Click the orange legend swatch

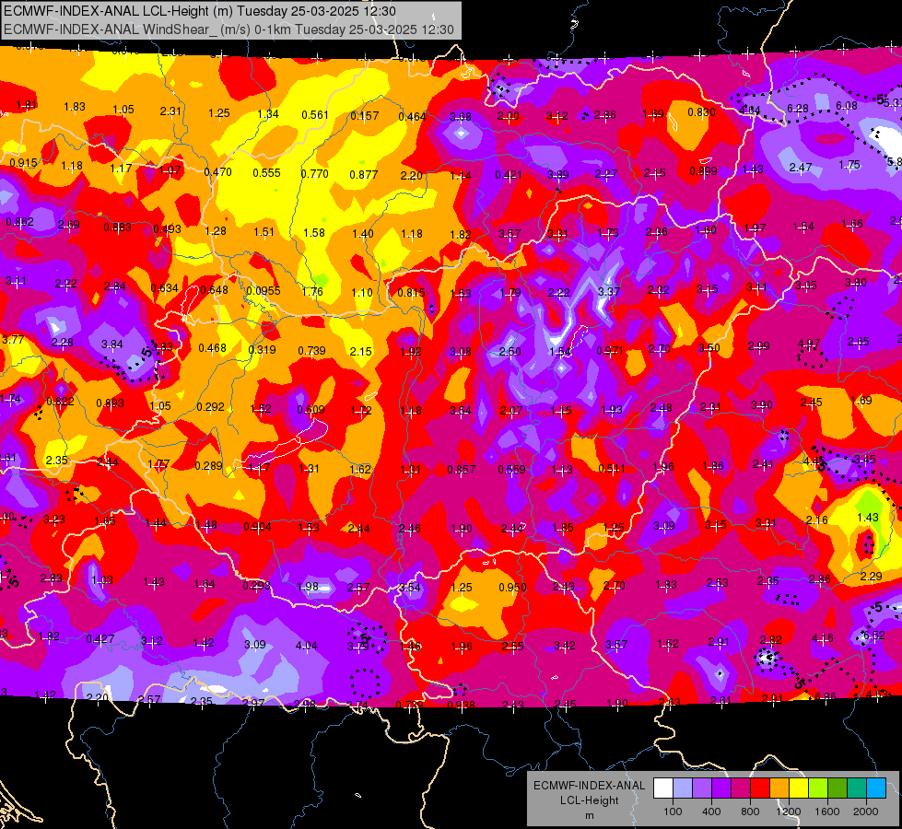tap(780, 788)
